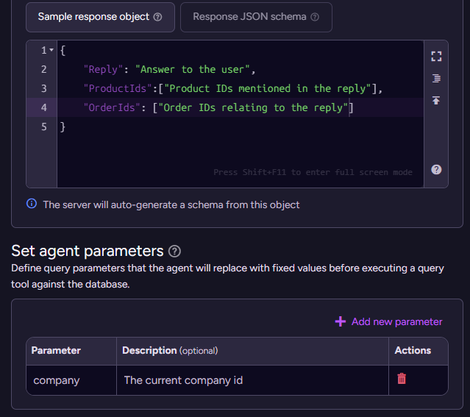Click help icon on Response JSON schema
The width and height of the screenshot is (470, 417).
click(x=315, y=17)
